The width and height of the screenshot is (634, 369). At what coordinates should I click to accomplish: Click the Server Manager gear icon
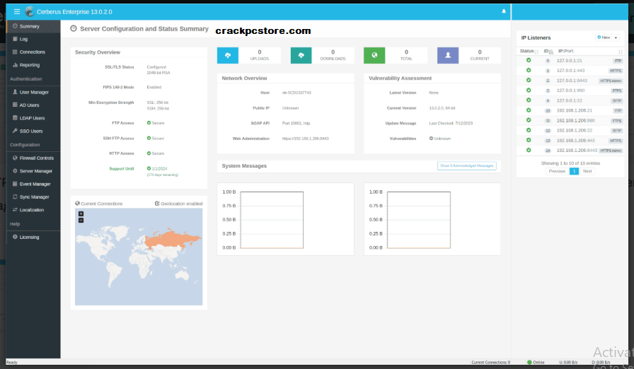[x=15, y=171]
